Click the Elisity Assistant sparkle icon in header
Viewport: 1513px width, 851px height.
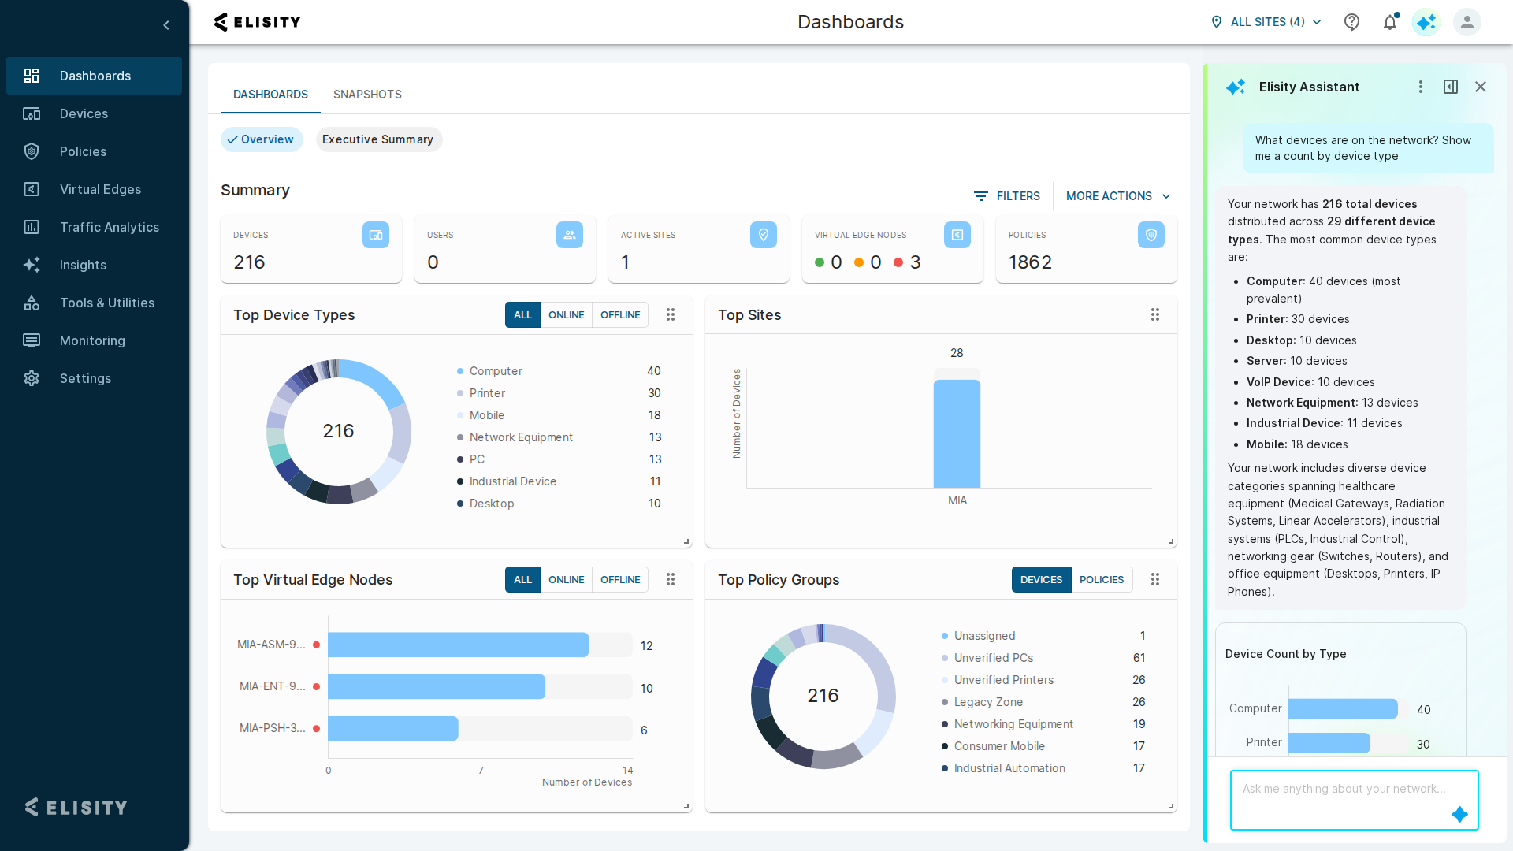point(1426,22)
